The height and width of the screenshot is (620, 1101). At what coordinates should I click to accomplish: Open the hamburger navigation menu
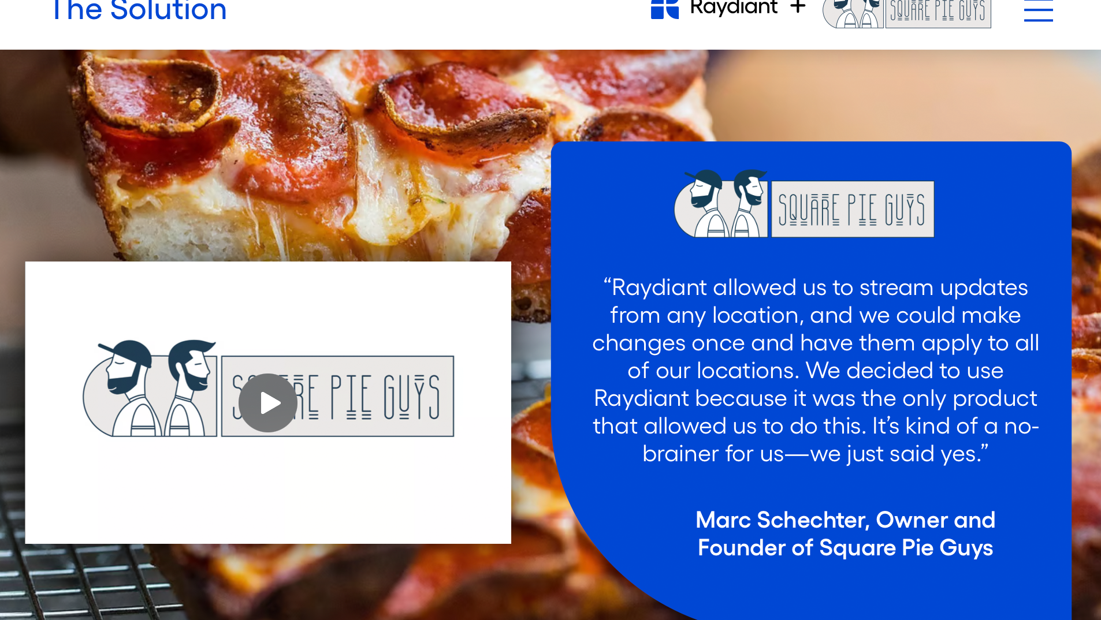1038,11
